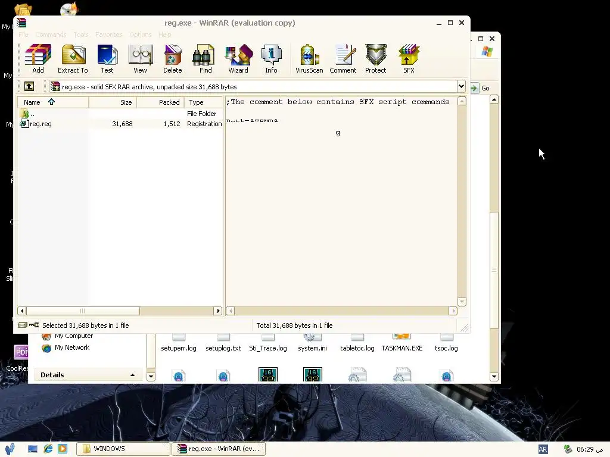Click comment pane scroll up arrow

[x=462, y=101]
